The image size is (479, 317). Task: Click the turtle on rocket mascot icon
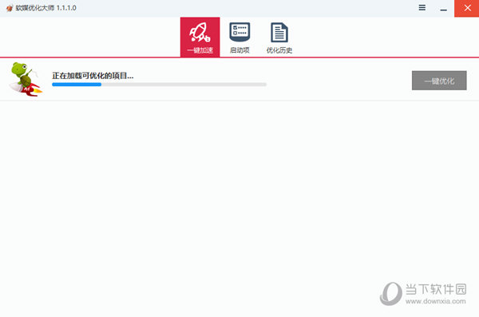tap(26, 80)
